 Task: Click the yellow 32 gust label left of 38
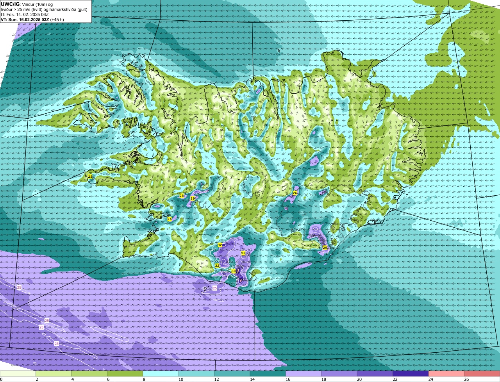click(x=217, y=265)
